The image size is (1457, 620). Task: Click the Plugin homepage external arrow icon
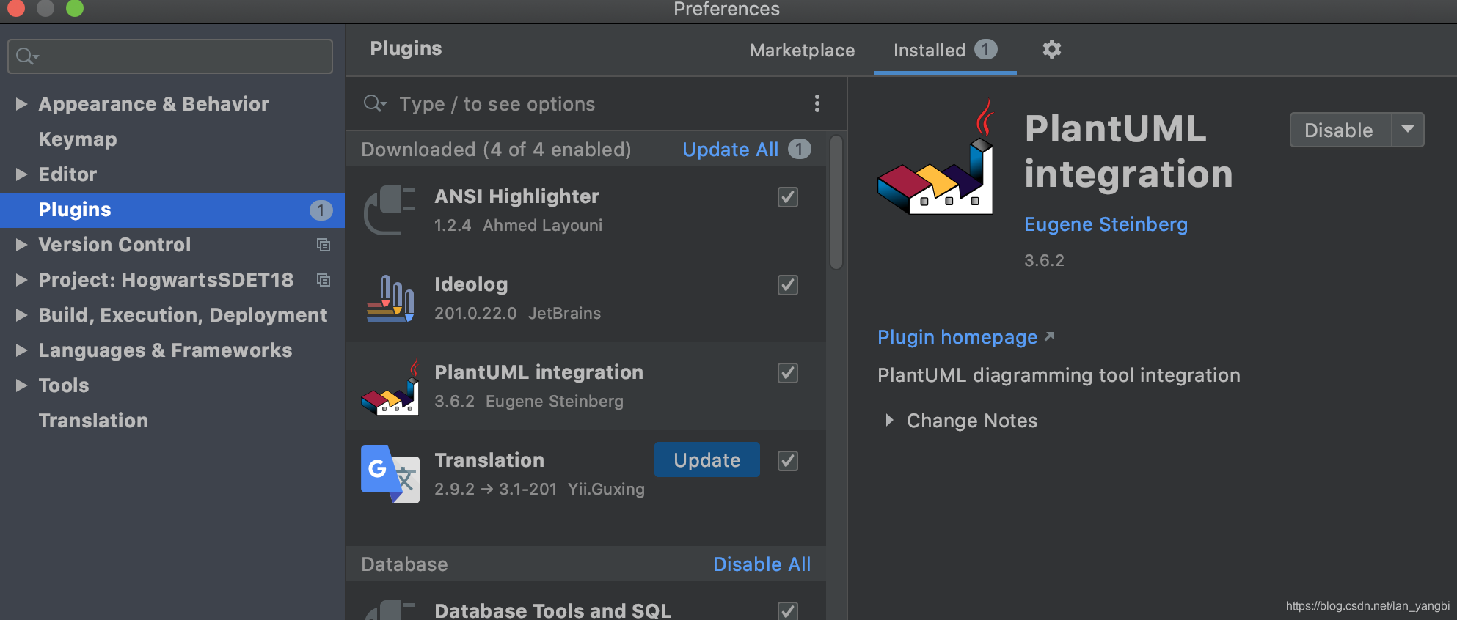click(1049, 336)
